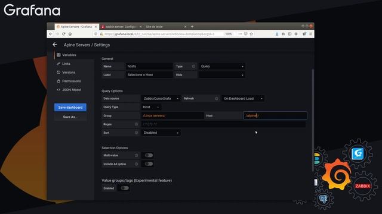Go back using the Settings back arrow
Viewport: 382px width, 214px height.
[x=55, y=45]
